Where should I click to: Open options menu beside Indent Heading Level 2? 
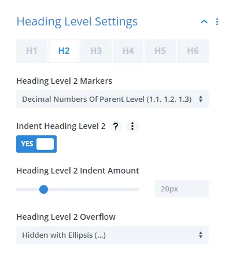point(132,126)
